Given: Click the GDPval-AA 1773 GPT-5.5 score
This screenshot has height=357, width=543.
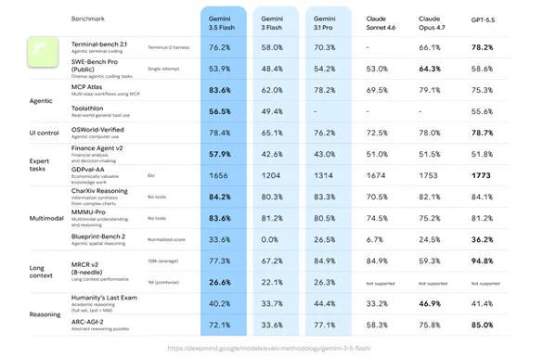Looking at the screenshot, I should pos(481,176).
